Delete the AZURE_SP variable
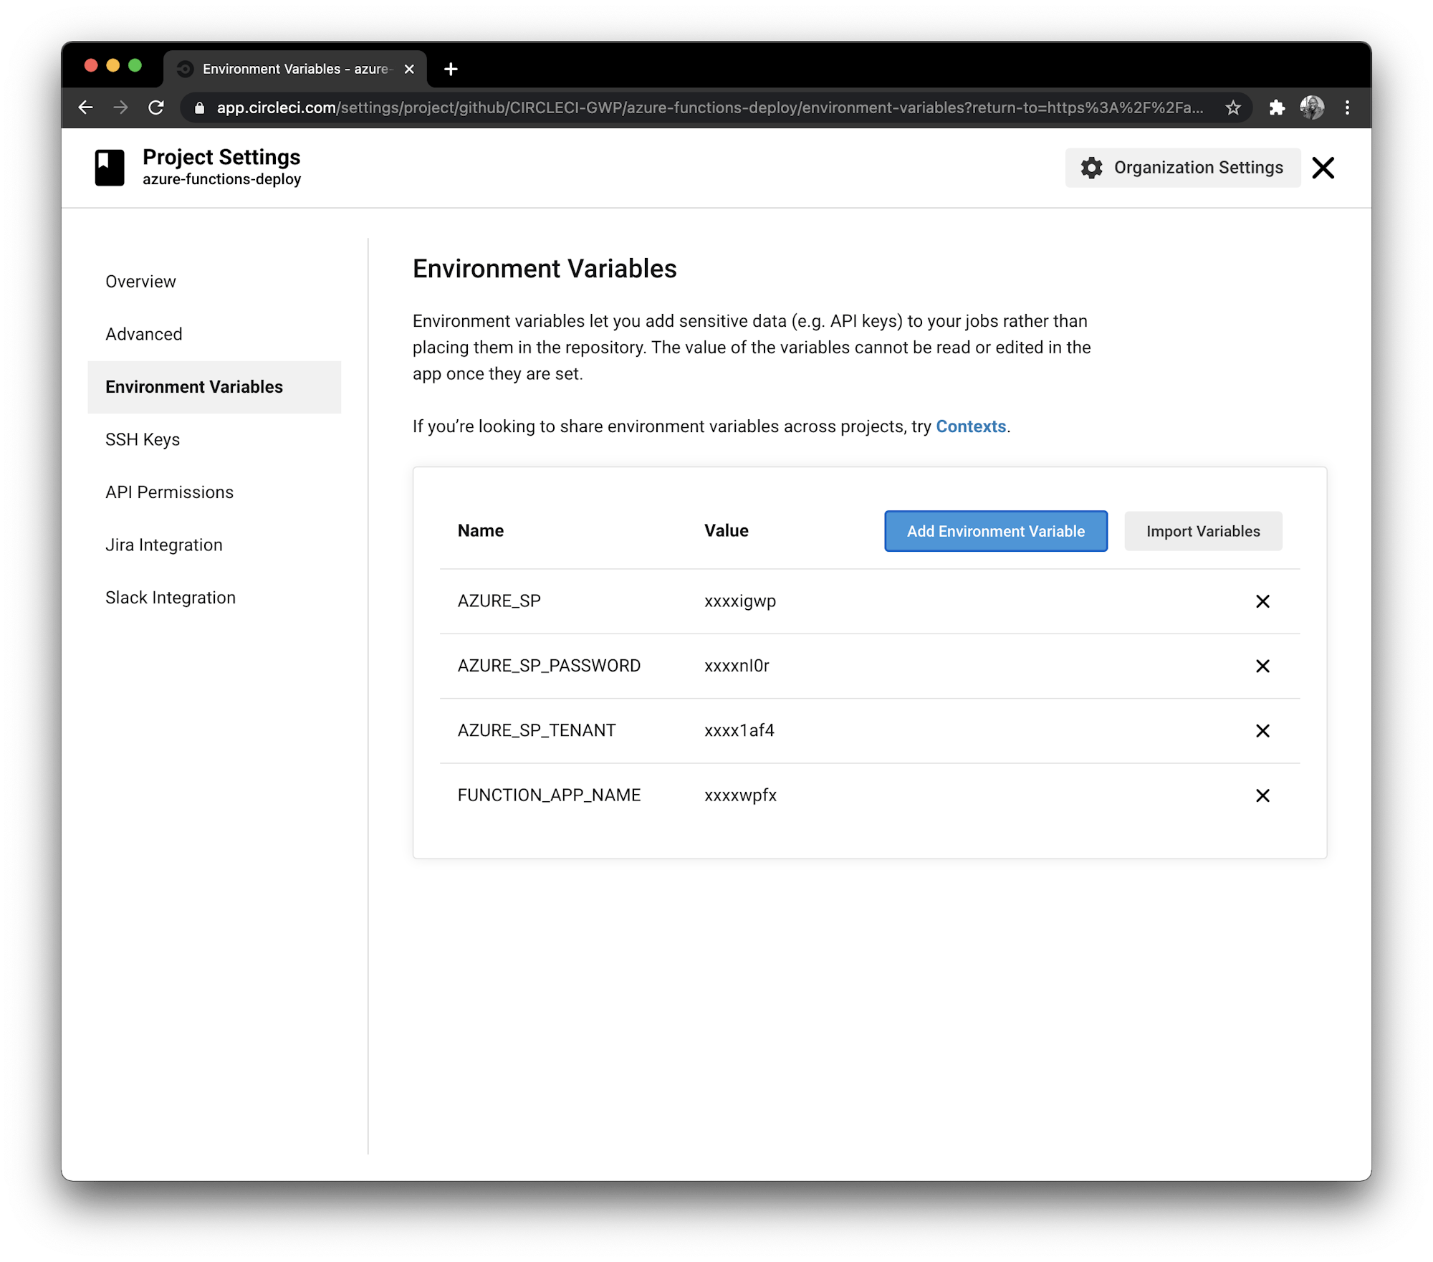 click(1262, 601)
